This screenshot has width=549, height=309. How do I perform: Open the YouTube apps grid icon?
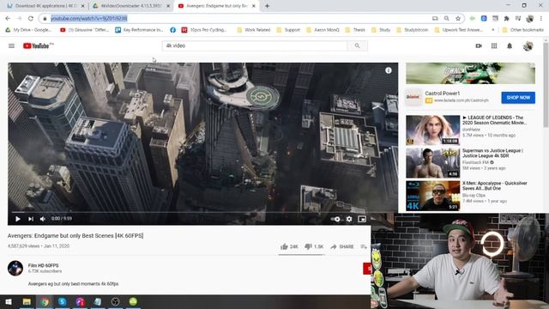coord(494,45)
